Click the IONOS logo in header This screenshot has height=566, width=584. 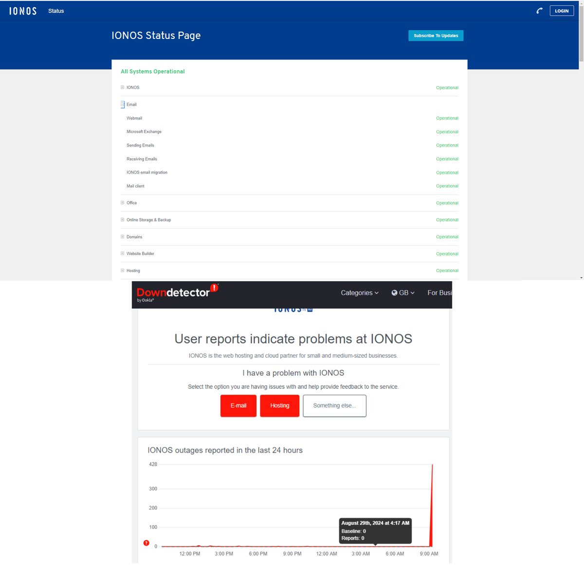point(23,11)
